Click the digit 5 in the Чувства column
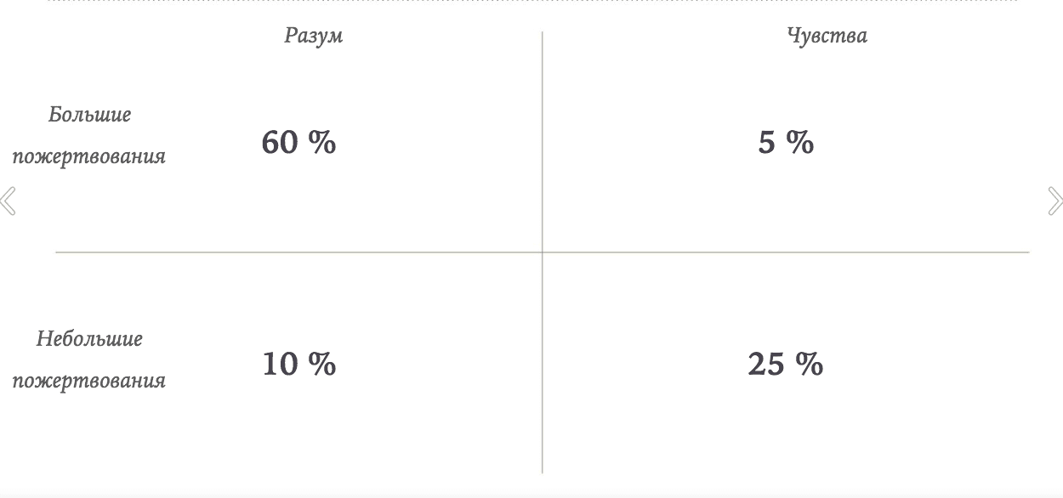The image size is (1063, 498). tap(767, 142)
